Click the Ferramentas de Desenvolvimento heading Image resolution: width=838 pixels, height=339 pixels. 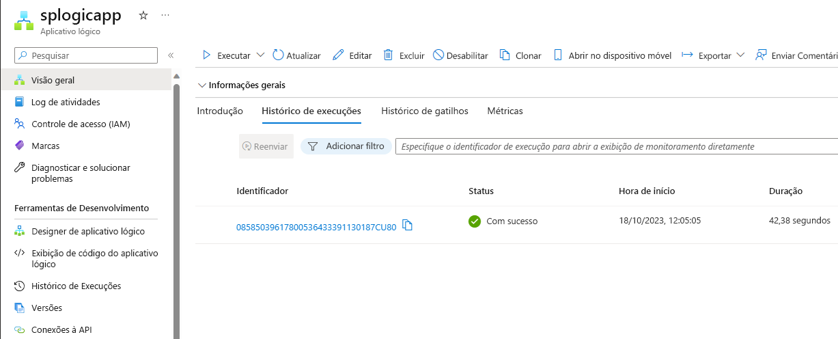click(81, 208)
